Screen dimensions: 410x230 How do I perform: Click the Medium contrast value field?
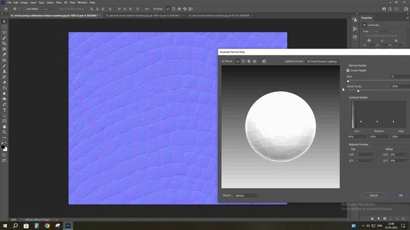click(x=379, y=137)
